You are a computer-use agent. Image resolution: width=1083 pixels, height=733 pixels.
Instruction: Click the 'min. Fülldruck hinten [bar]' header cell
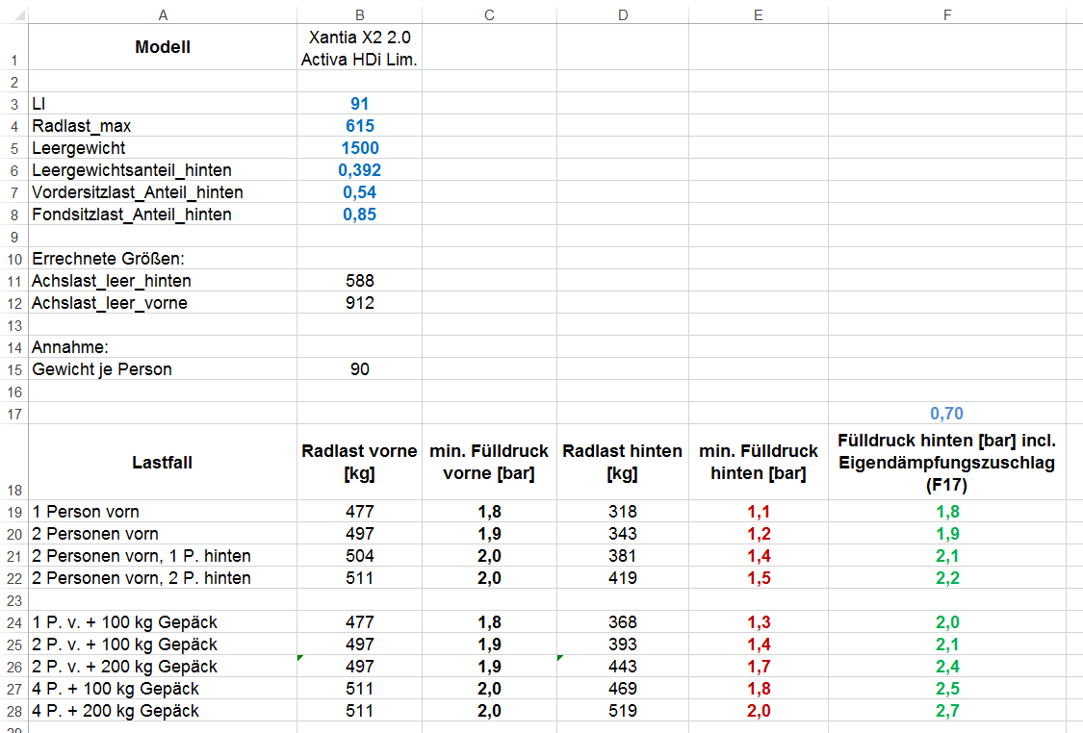pos(758,463)
